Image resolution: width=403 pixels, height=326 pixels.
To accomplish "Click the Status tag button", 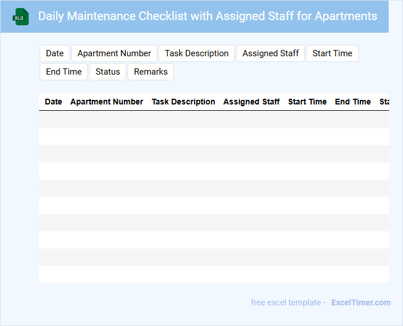I will pyautogui.click(x=107, y=72).
